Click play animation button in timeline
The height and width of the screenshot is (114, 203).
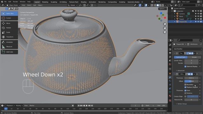point(87,105)
